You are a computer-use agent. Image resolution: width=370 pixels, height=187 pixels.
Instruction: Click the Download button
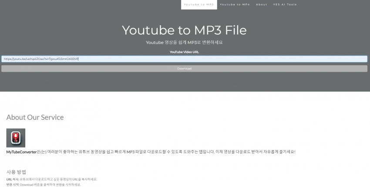[184, 69]
